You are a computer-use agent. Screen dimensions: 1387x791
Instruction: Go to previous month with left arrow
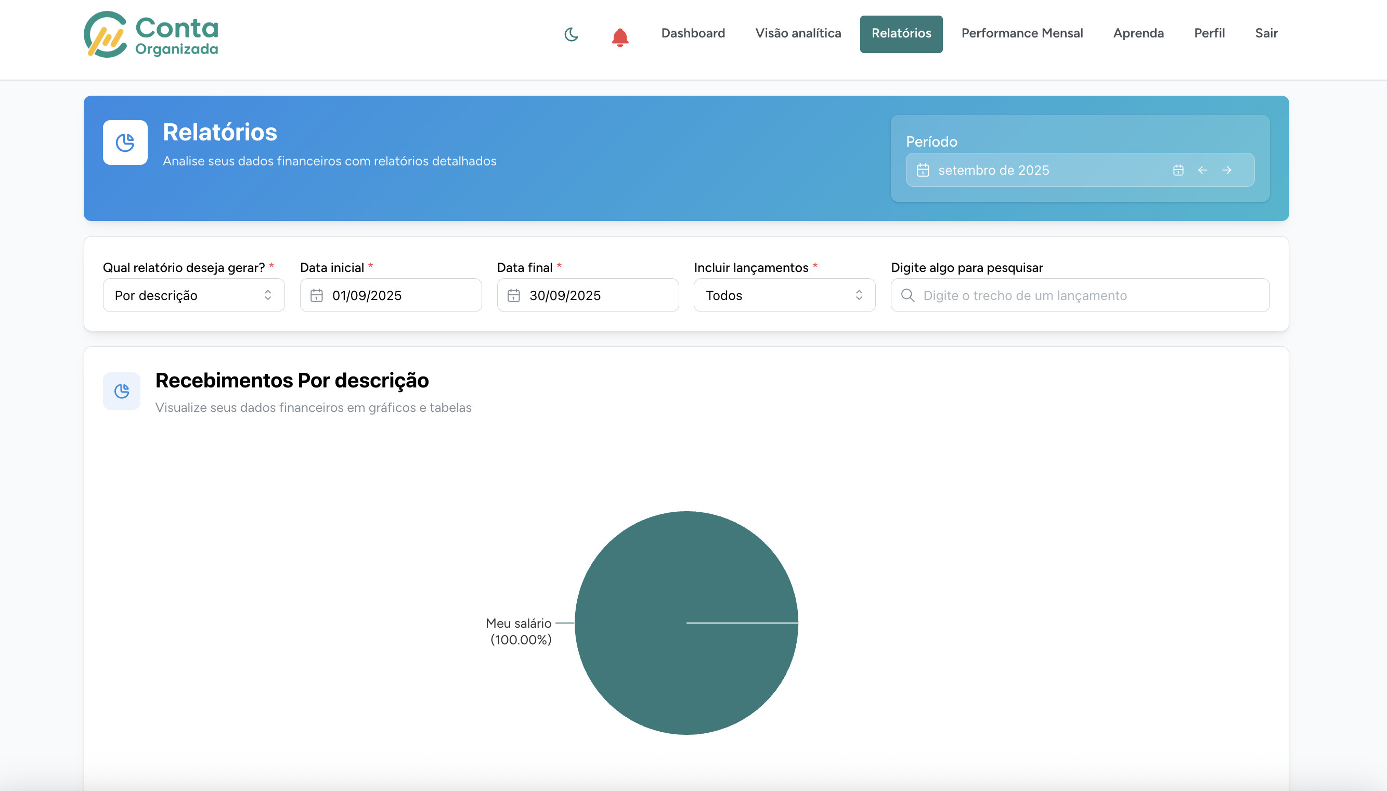click(x=1202, y=170)
